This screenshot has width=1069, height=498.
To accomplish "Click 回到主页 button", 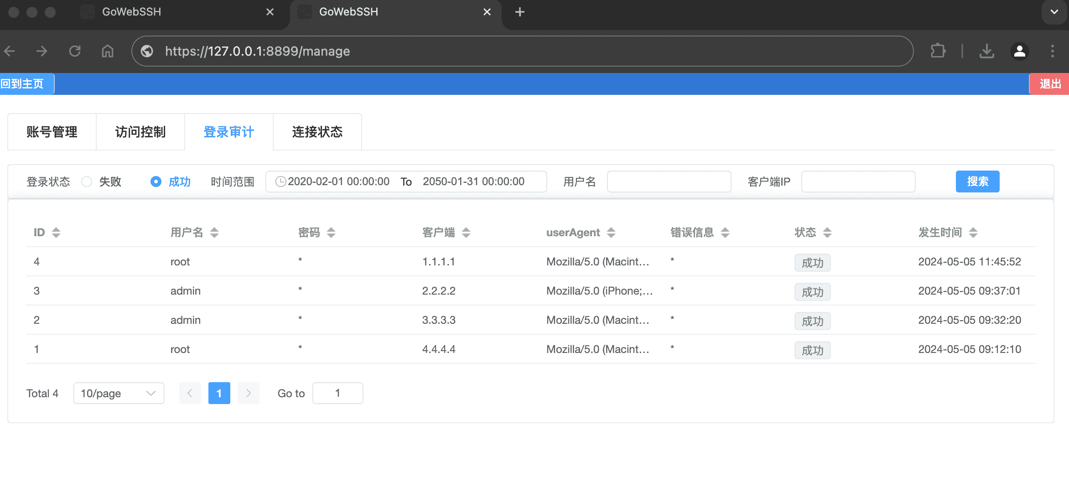I will (x=26, y=84).
